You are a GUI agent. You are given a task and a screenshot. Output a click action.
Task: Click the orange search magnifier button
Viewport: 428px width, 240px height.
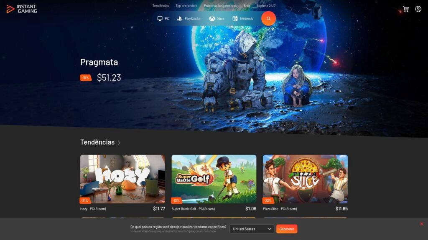[268, 18]
